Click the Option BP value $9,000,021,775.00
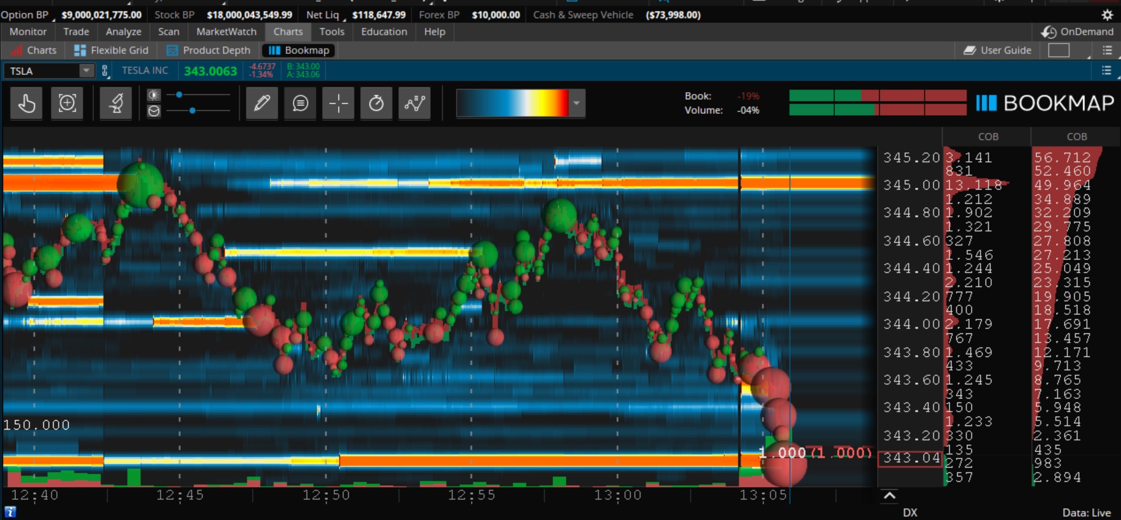The image size is (1121, 520). pyautogui.click(x=102, y=15)
